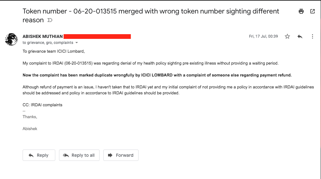The width and height of the screenshot is (321, 179).
Task: Click the Forward button
Action: 121,155
